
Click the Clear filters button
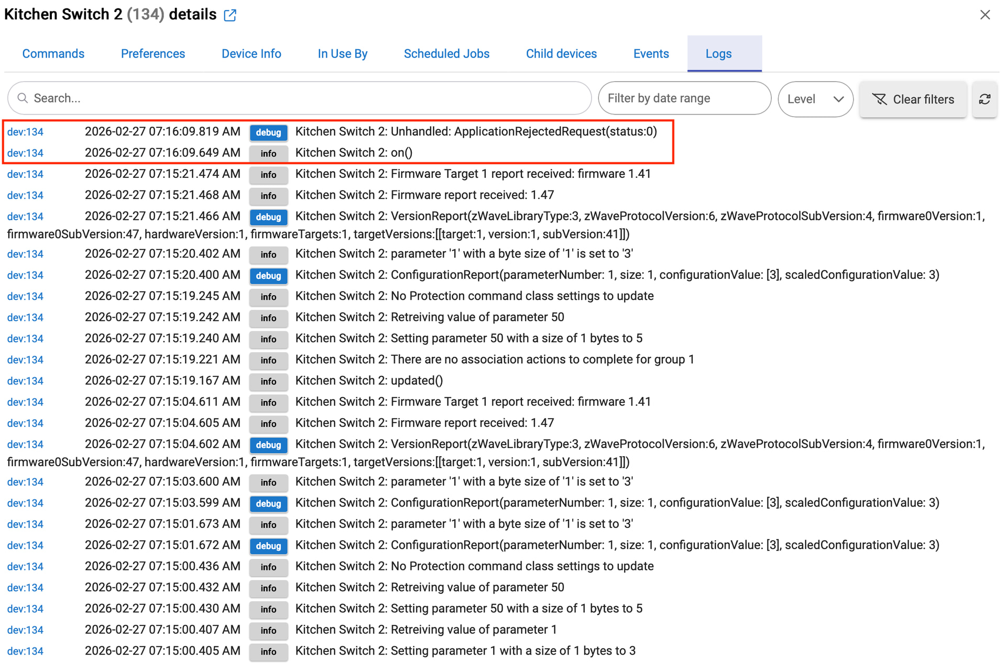[913, 99]
